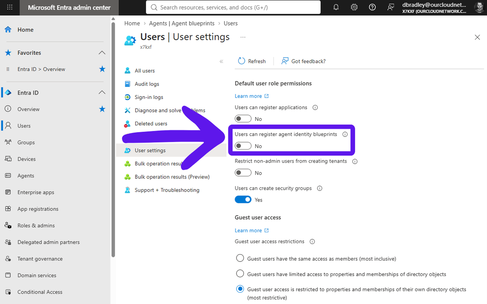Image resolution: width=487 pixels, height=304 pixels.
Task: Open the feedback icon in top bar
Action: 391,7
